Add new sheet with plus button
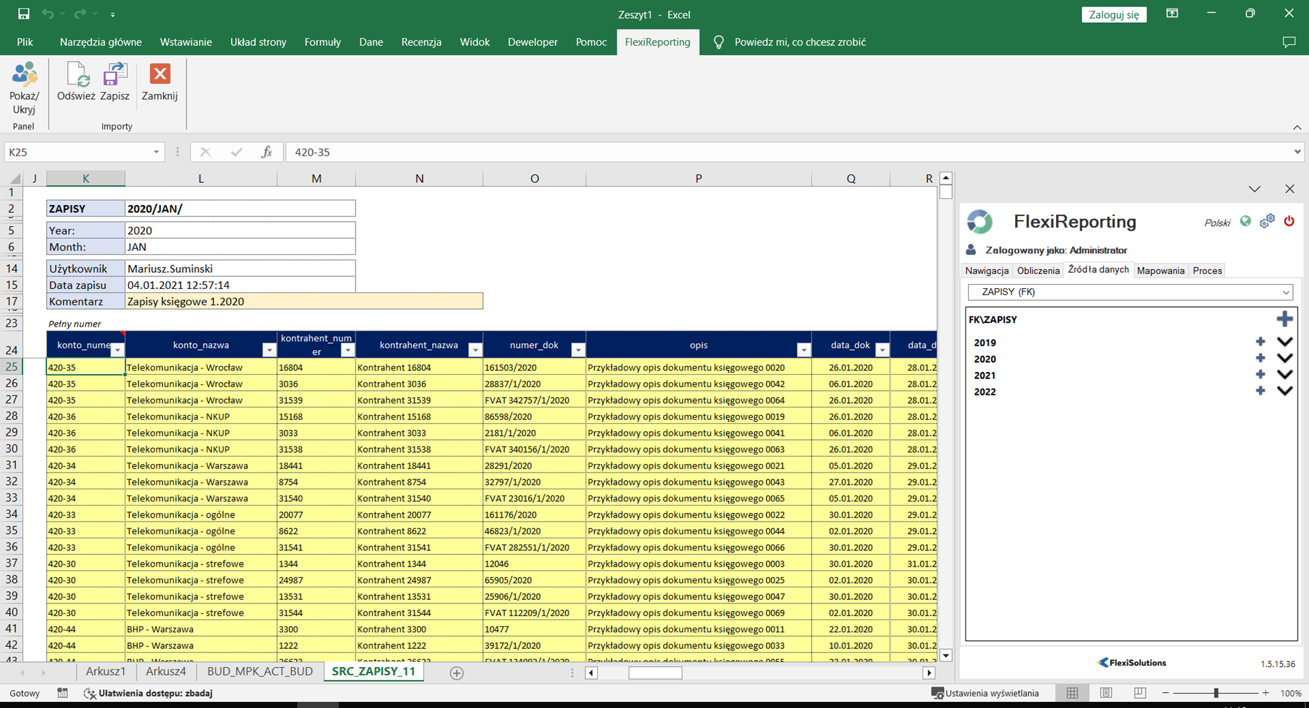 coord(456,673)
